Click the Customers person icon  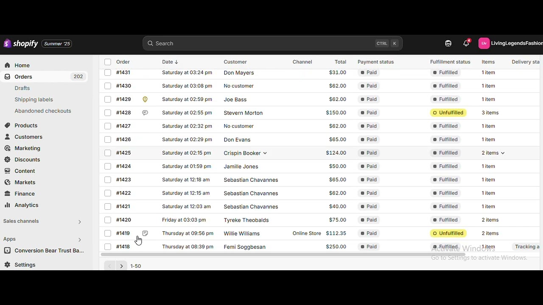(7, 137)
